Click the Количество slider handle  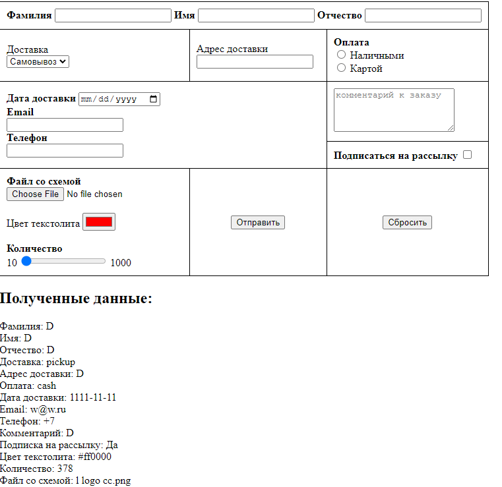[26, 261]
